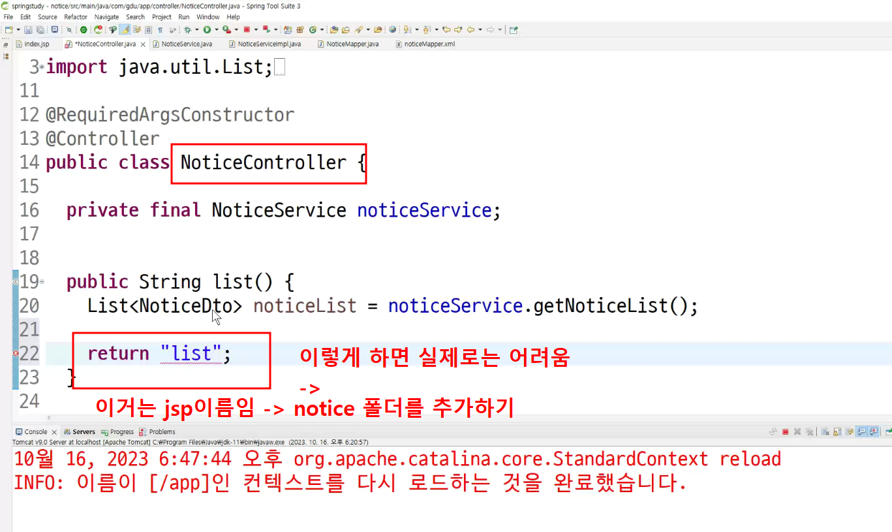Open the terminal toolbar icon
Screen dimensions: 892x532
pyautogui.click(x=55, y=29)
